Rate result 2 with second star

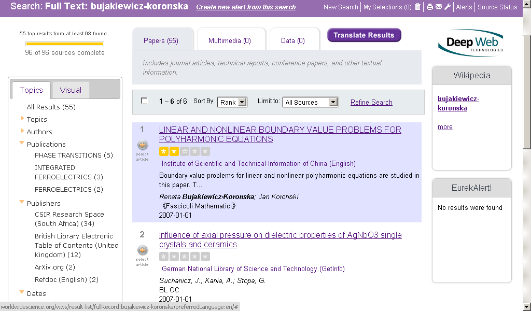[x=174, y=257]
